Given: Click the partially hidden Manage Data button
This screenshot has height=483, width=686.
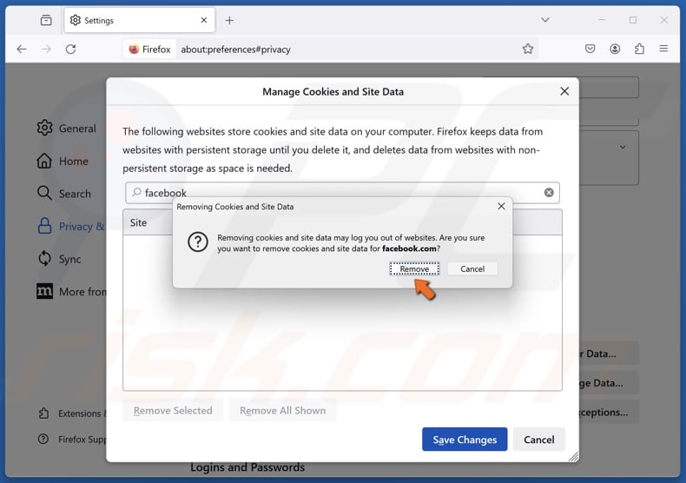Looking at the screenshot, I should [609, 383].
